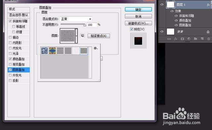Screen dimensions: 212x130
Task: Create new preset from current pattern icon
Action: click(x=82, y=36)
